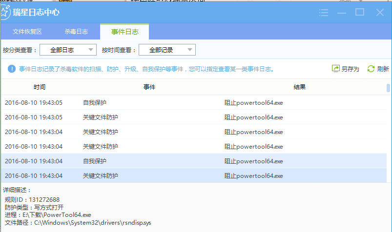
Task: Click the 另存为 export icon
Action: [x=335, y=69]
